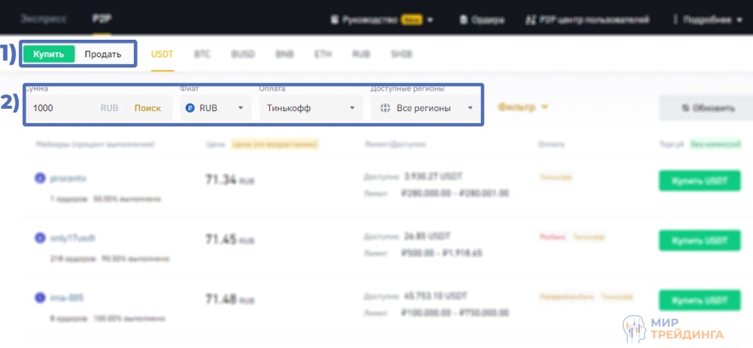
Task: Click Купить USDT in the 71.45 RUB row
Action: click(700, 241)
